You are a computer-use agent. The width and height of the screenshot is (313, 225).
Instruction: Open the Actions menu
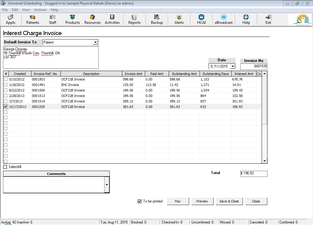[x=40, y=10]
